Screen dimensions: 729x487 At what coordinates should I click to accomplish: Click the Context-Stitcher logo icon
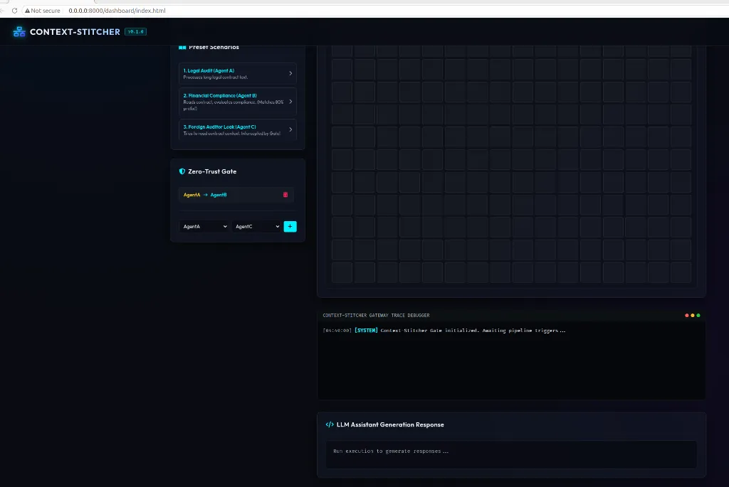pos(19,31)
